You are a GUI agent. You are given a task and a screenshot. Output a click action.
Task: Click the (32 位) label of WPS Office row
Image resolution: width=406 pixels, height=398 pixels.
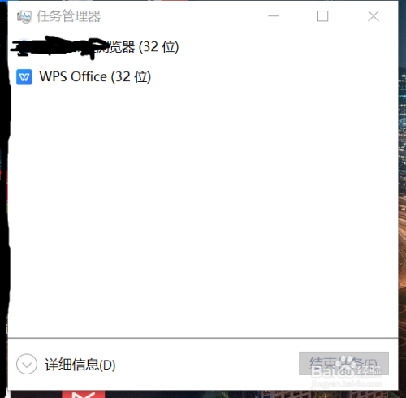coord(131,77)
